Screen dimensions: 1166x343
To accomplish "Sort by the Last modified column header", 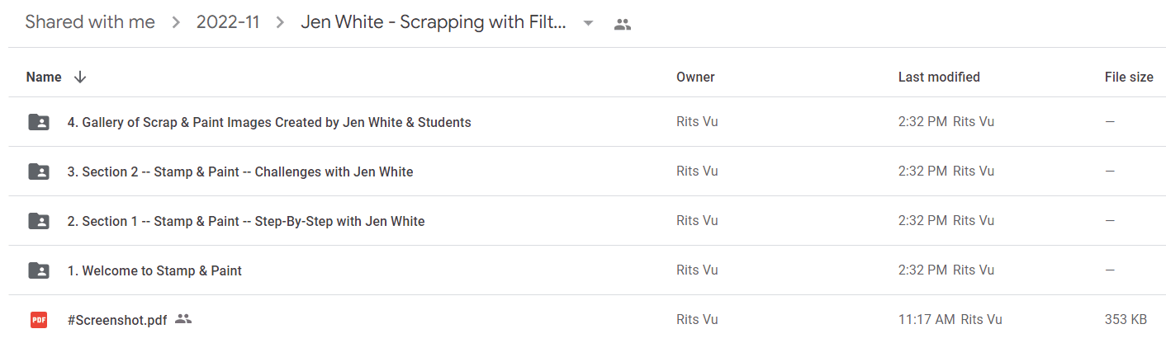I will (x=939, y=77).
